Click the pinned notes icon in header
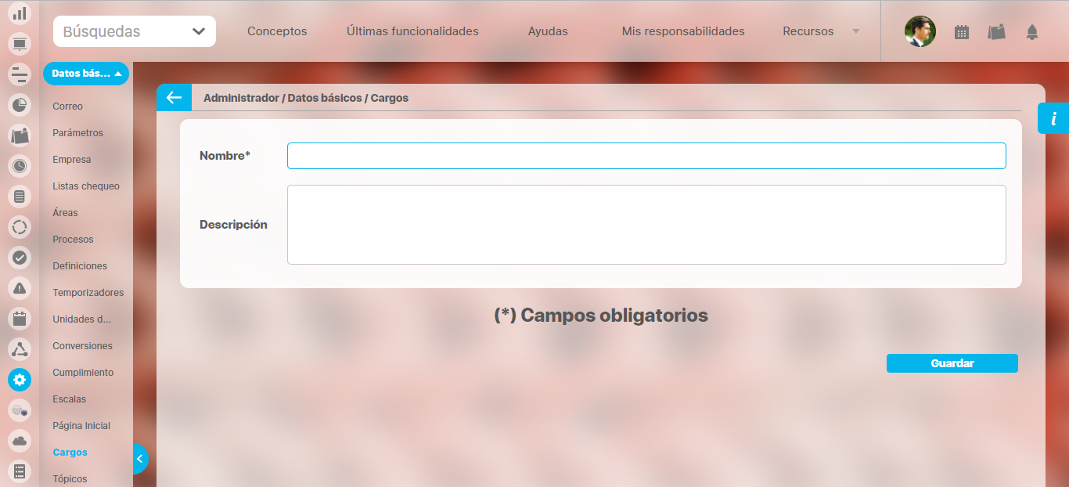Image resolution: width=1069 pixels, height=487 pixels. tap(996, 32)
